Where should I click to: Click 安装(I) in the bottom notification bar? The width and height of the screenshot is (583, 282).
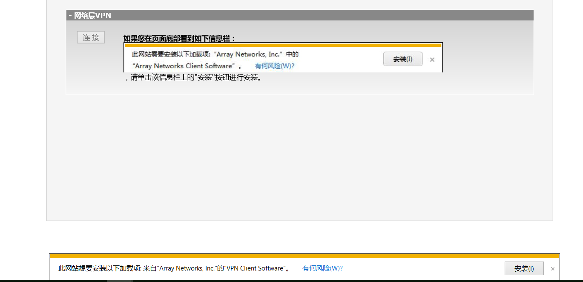click(524, 269)
